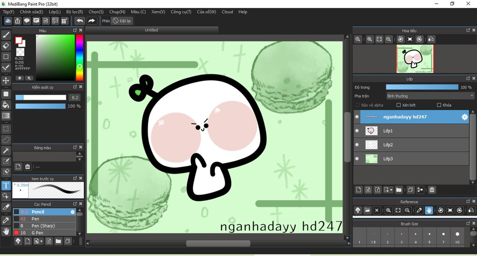
Task: Delete layer with trash icon in layer panel
Action: pyautogui.click(x=432, y=190)
